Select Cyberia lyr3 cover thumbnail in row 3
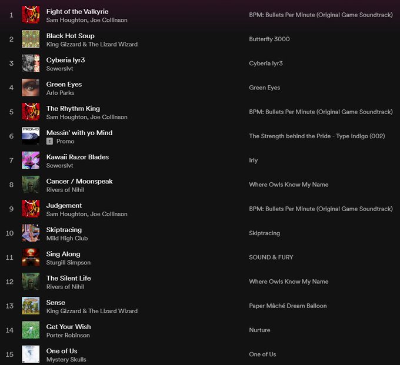 pyautogui.click(x=31, y=63)
